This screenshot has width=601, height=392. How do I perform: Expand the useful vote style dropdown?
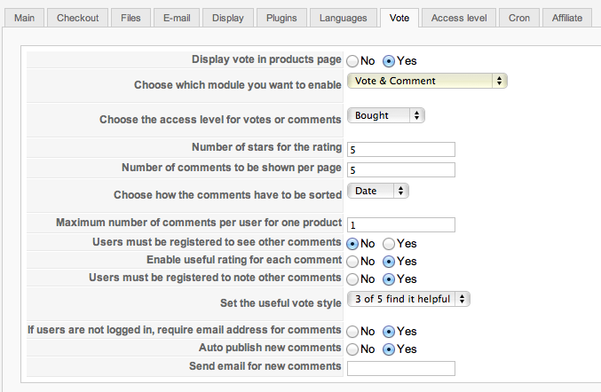pyautogui.click(x=408, y=299)
